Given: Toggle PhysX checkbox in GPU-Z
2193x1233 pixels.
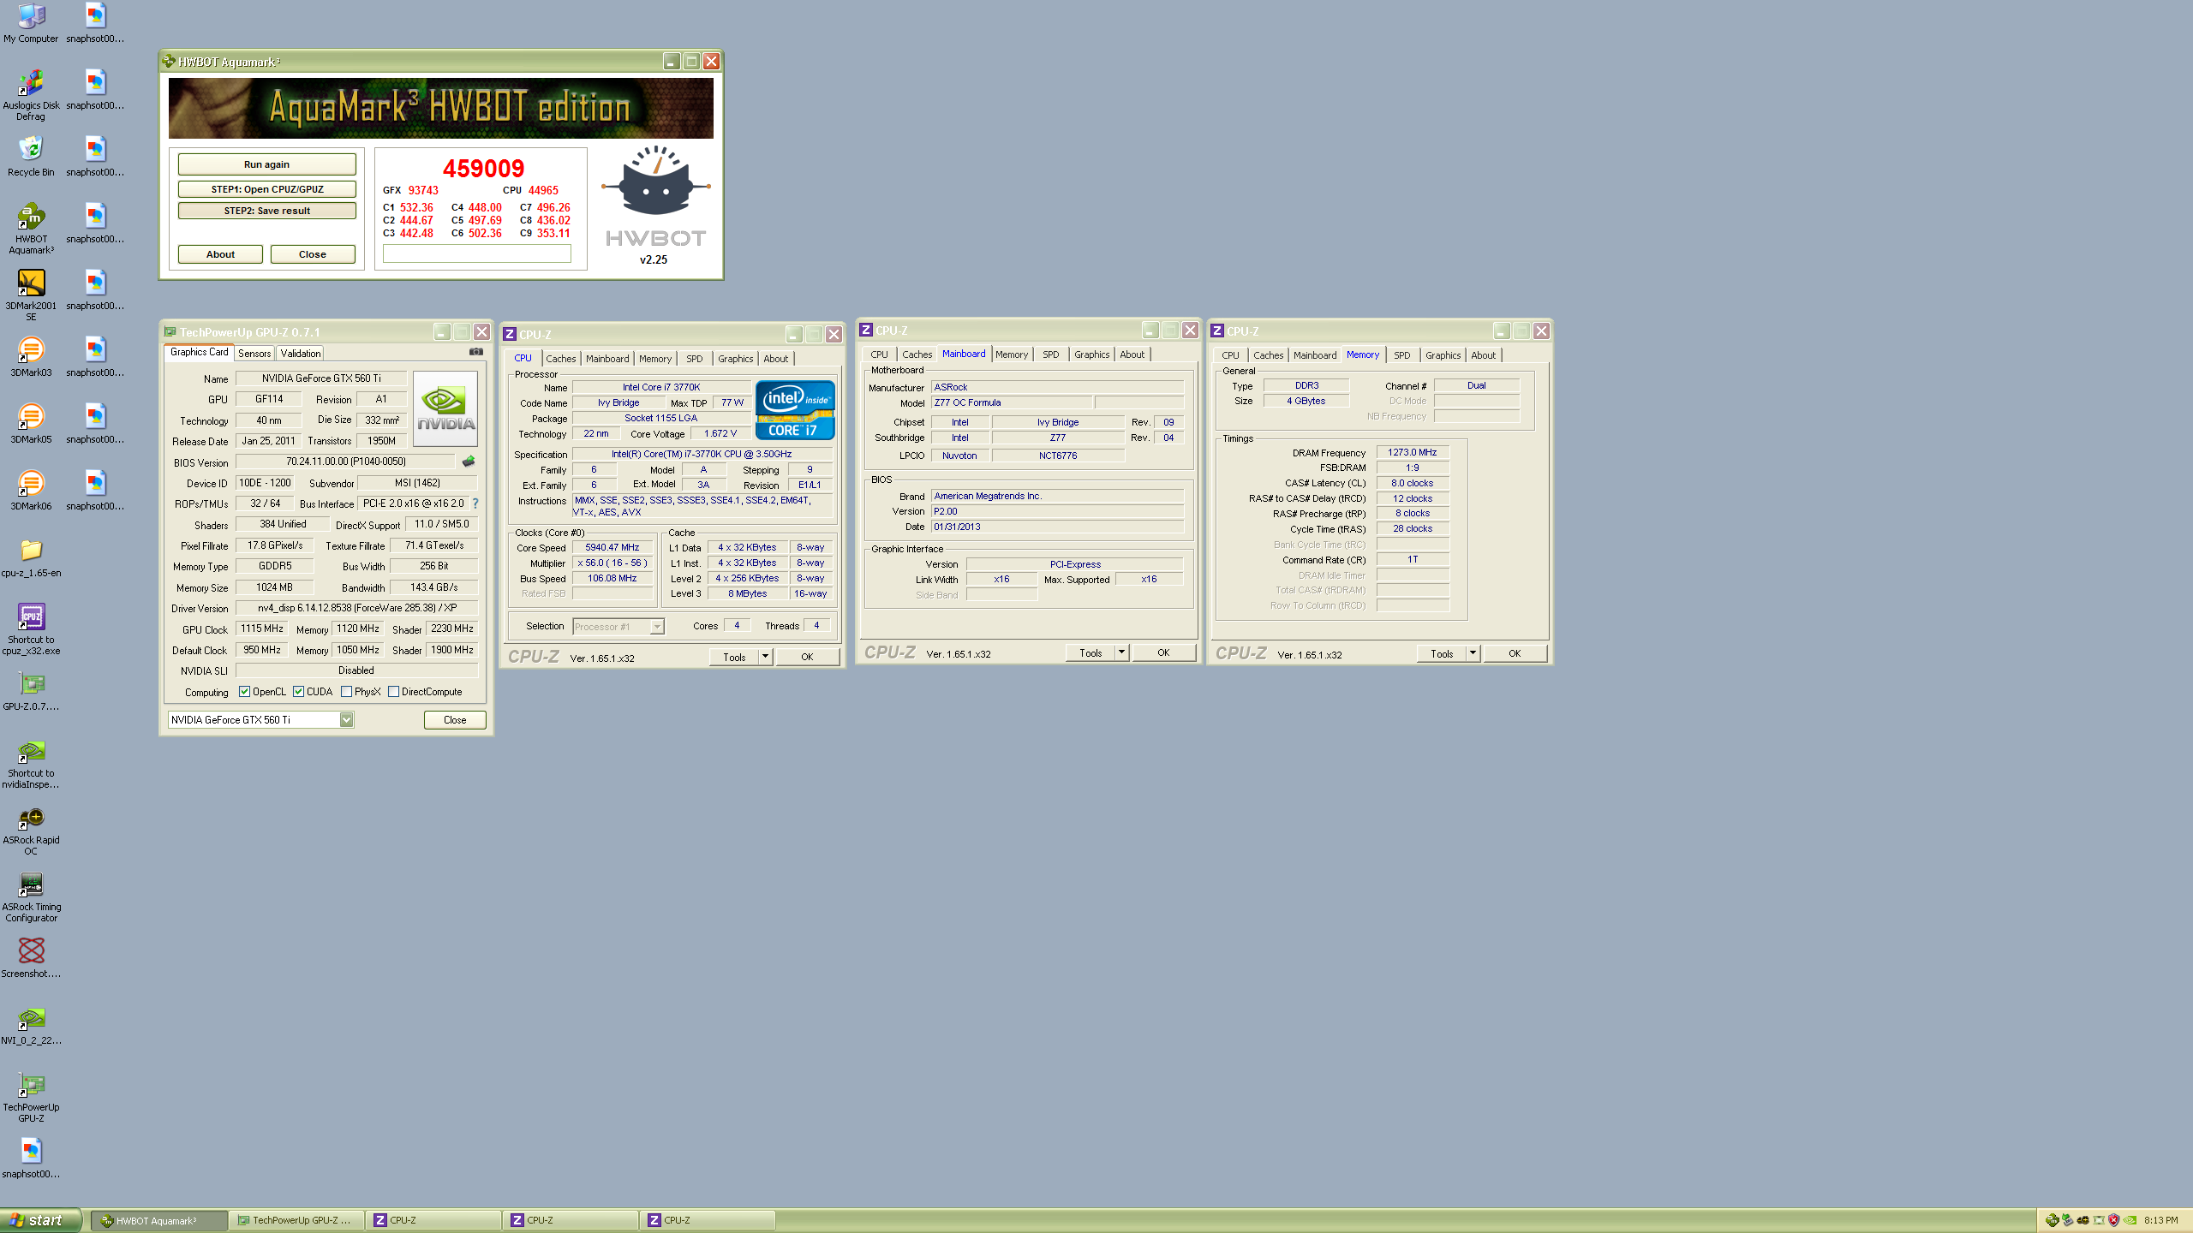Looking at the screenshot, I should [x=346, y=692].
